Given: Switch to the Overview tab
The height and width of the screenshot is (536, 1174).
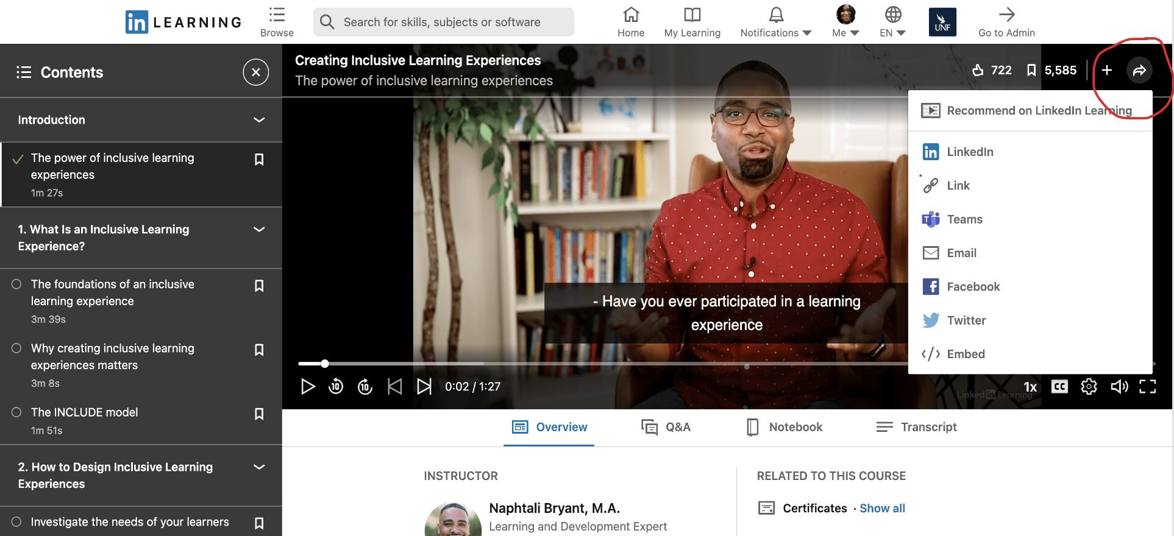Looking at the screenshot, I should coord(549,427).
